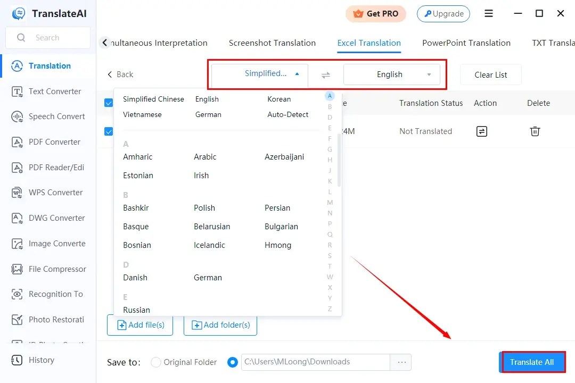Click the swap languages arrows icon
The height and width of the screenshot is (383, 575).
[325, 74]
